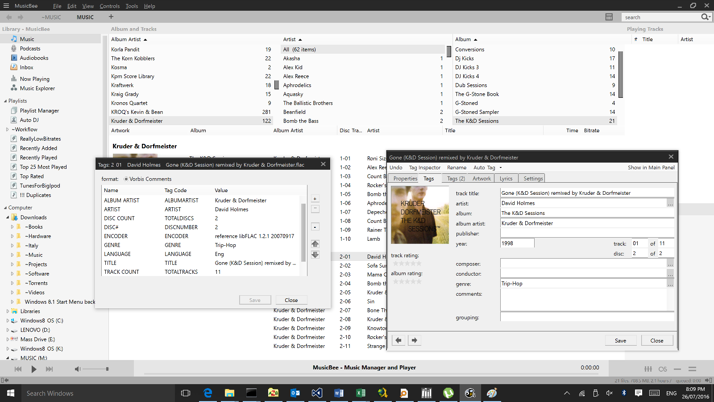Switch to the Lyrics tab
Viewport: 714px width, 402px height.
(x=506, y=179)
